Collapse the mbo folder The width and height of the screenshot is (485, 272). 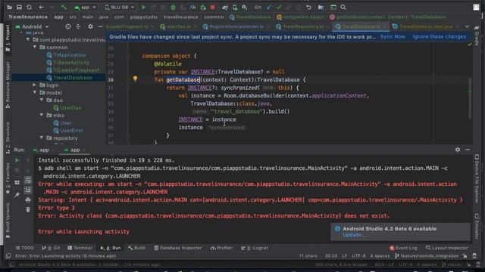(42, 115)
